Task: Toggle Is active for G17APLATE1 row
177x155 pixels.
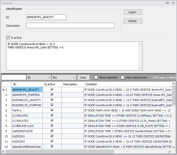Action: [52, 116]
